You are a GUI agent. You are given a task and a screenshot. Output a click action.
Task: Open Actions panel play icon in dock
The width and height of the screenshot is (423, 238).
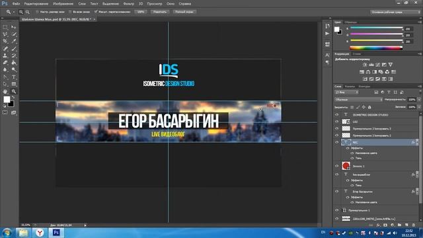327,34
